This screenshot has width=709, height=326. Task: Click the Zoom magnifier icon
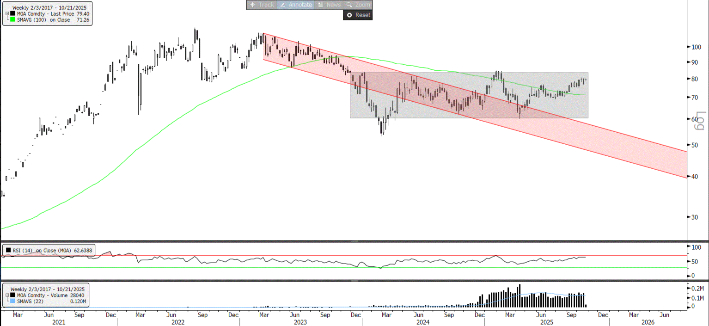coord(349,5)
